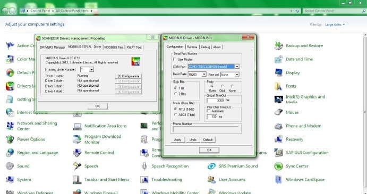Click the MODBUS SERIAL Driver tab

pos(85,47)
